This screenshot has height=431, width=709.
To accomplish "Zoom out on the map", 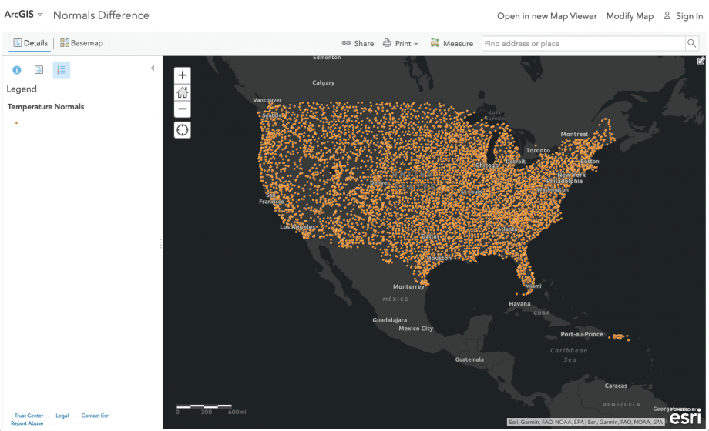I will pos(182,109).
